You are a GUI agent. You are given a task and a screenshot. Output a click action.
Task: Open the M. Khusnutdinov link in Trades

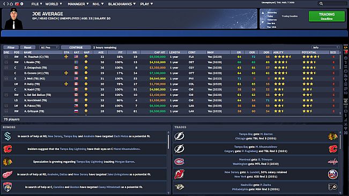point(266,147)
